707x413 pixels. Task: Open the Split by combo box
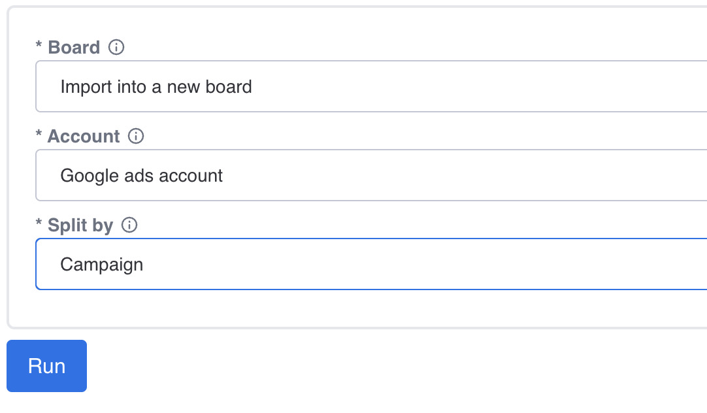371,264
